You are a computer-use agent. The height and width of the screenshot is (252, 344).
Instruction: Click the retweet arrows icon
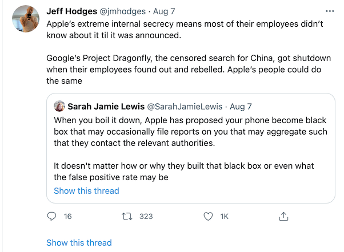point(128,217)
